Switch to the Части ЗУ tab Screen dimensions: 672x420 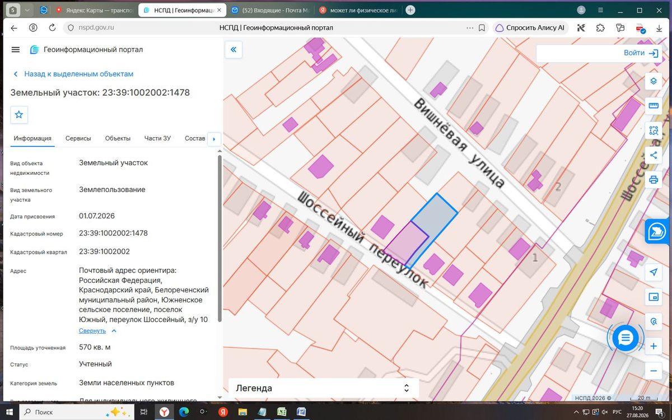tap(157, 138)
